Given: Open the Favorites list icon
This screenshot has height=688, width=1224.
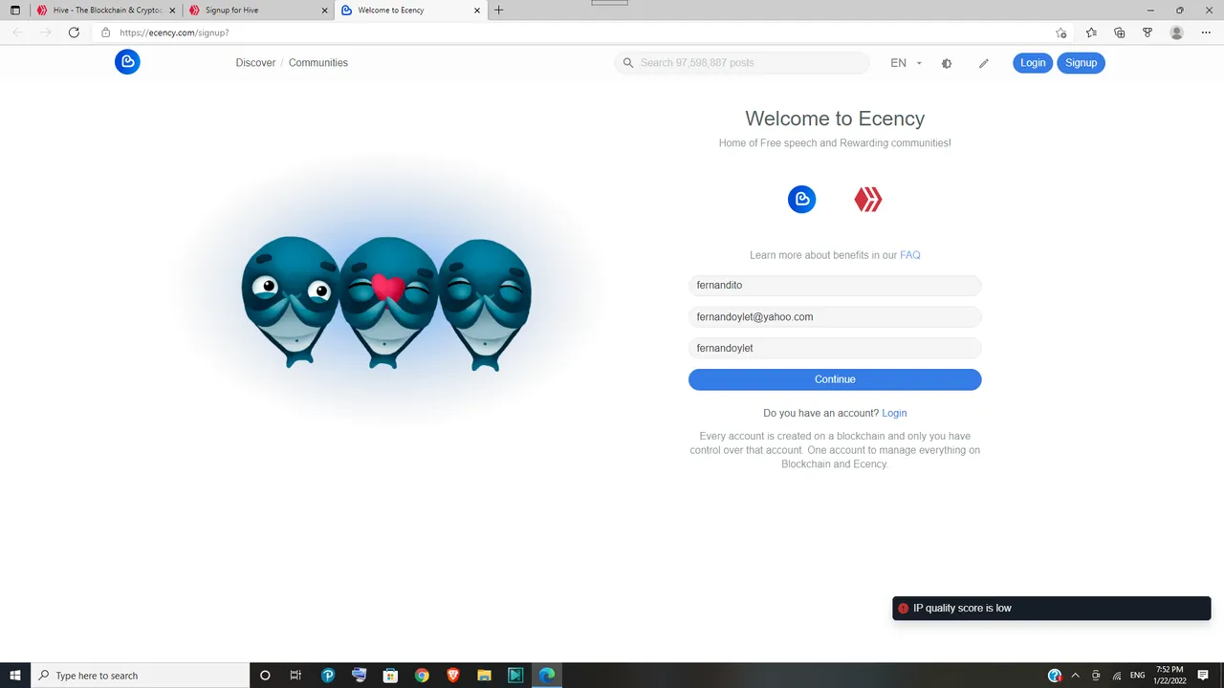Looking at the screenshot, I should (1091, 32).
